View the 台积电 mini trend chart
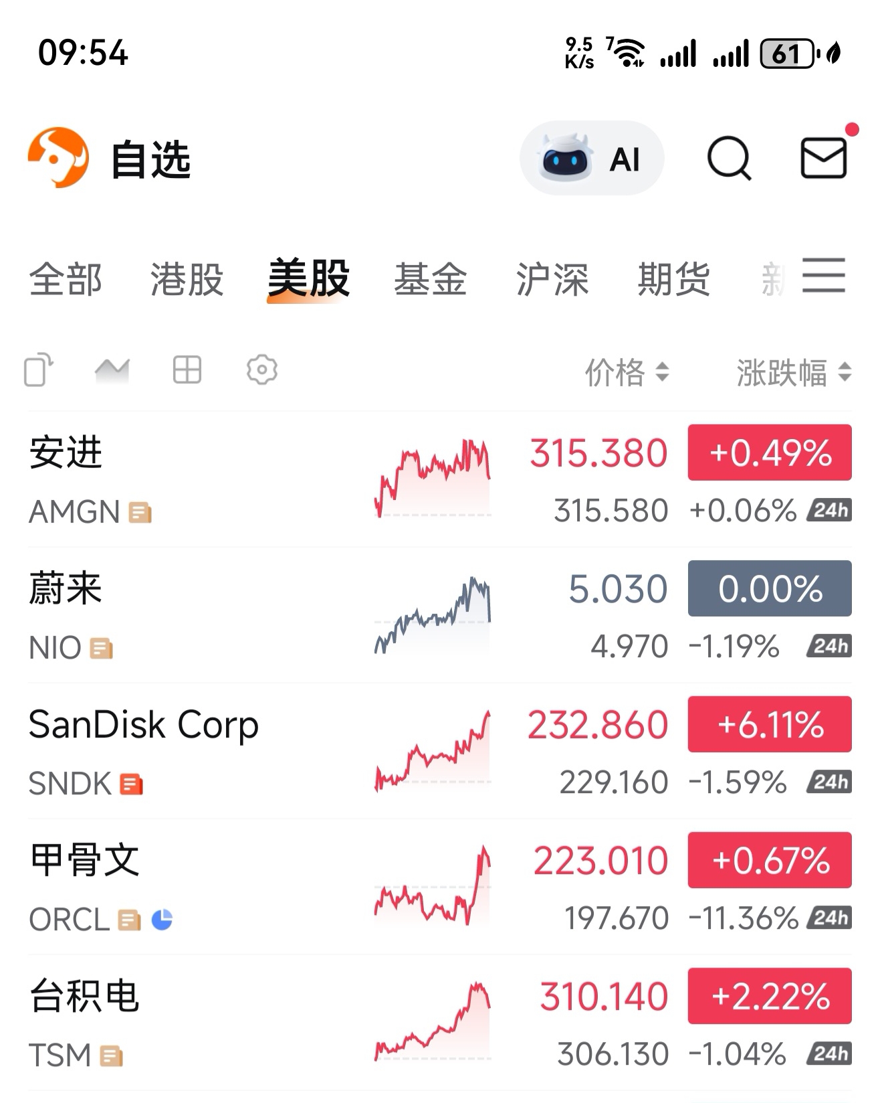Image resolution: width=880 pixels, height=1103 pixels. pos(433,1022)
